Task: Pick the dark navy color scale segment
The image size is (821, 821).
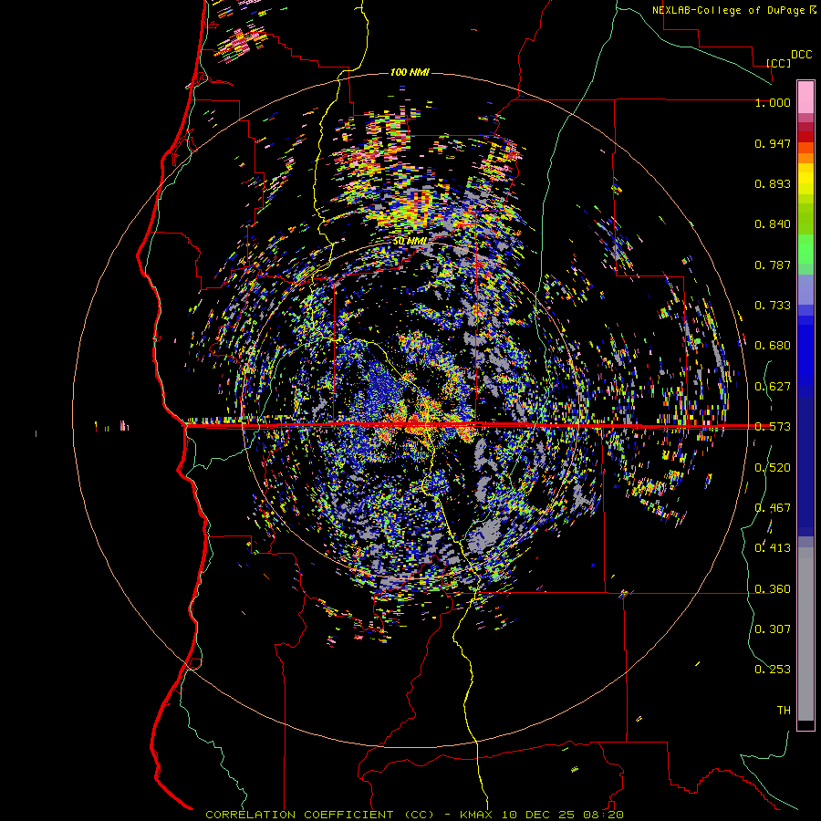Action: pos(805,461)
